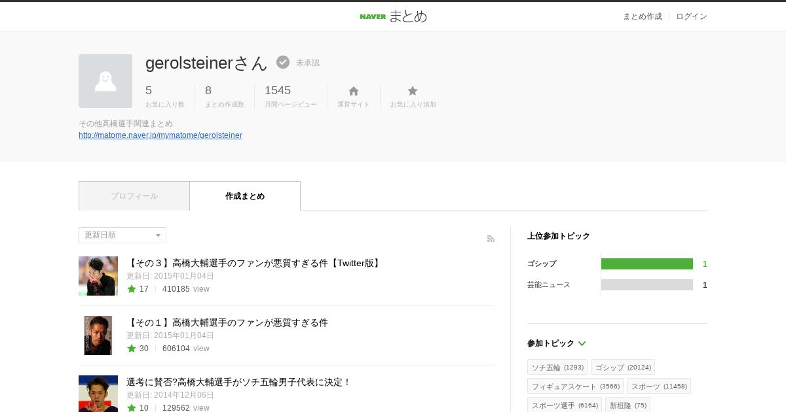Select the 新垣隆 (75) topic tag

point(627,405)
